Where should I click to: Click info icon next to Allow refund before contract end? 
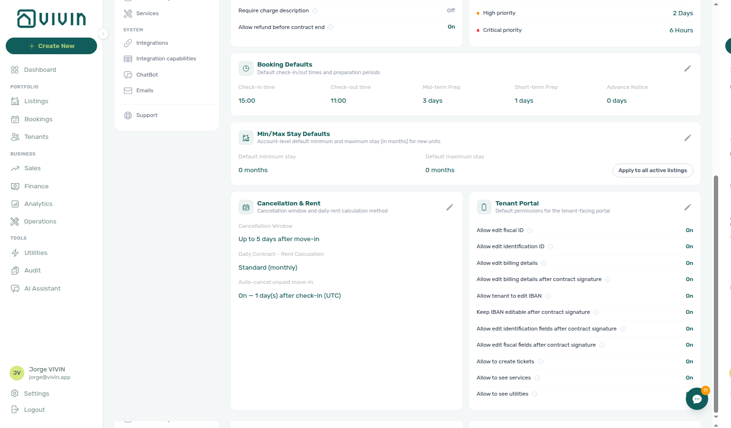tap(331, 27)
